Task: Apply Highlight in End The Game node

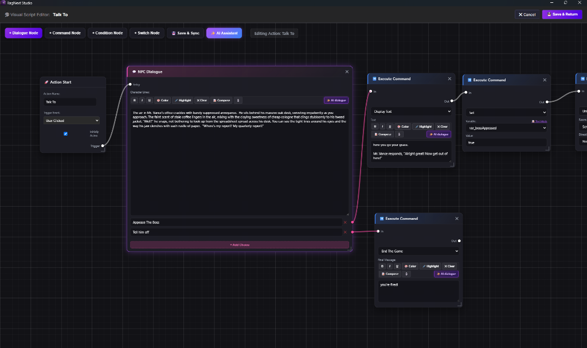Action: pyautogui.click(x=430, y=266)
